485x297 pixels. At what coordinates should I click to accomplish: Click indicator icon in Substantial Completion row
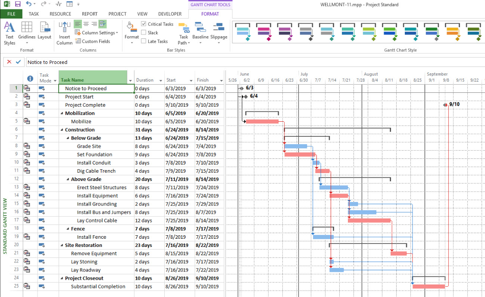pyautogui.click(x=27, y=286)
